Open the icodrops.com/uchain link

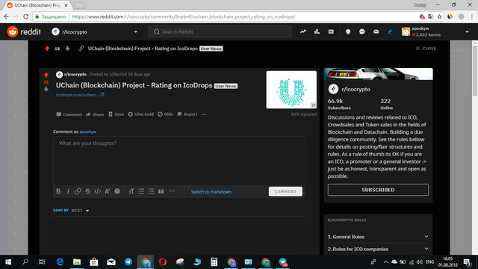[x=80, y=95]
